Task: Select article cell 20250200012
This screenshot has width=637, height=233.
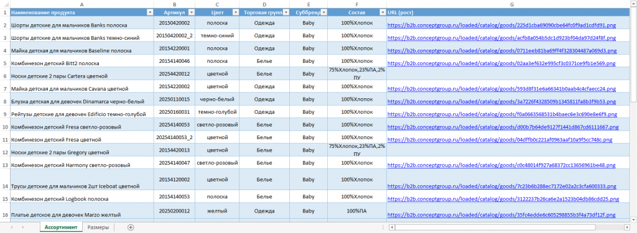Action: tap(175, 211)
